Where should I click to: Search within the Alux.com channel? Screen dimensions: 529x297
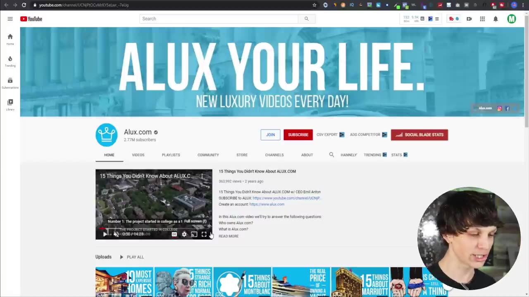click(x=331, y=155)
